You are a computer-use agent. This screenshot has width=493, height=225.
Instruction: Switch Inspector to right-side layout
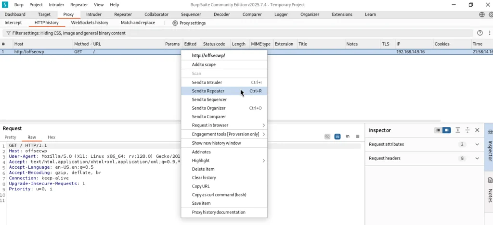[447, 130]
